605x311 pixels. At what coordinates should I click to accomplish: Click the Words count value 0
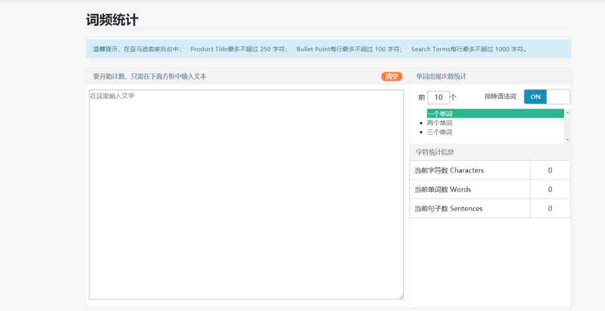[550, 189]
